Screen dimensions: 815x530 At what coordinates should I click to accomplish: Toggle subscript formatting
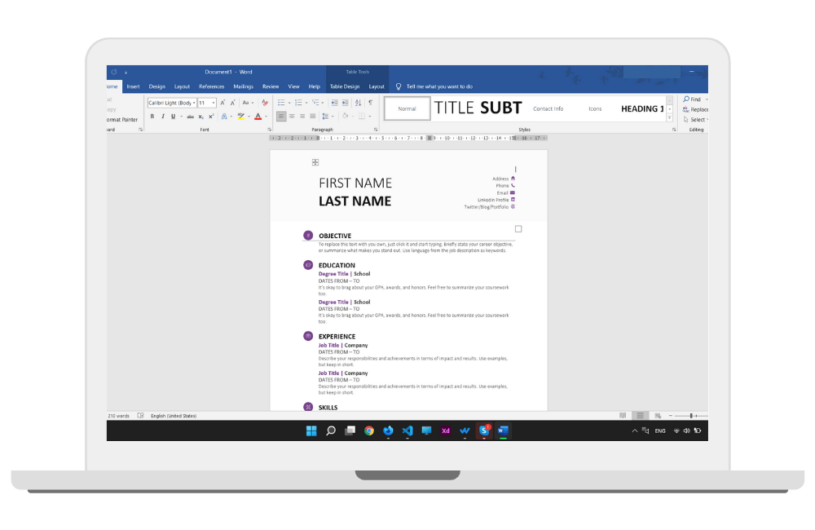point(200,117)
